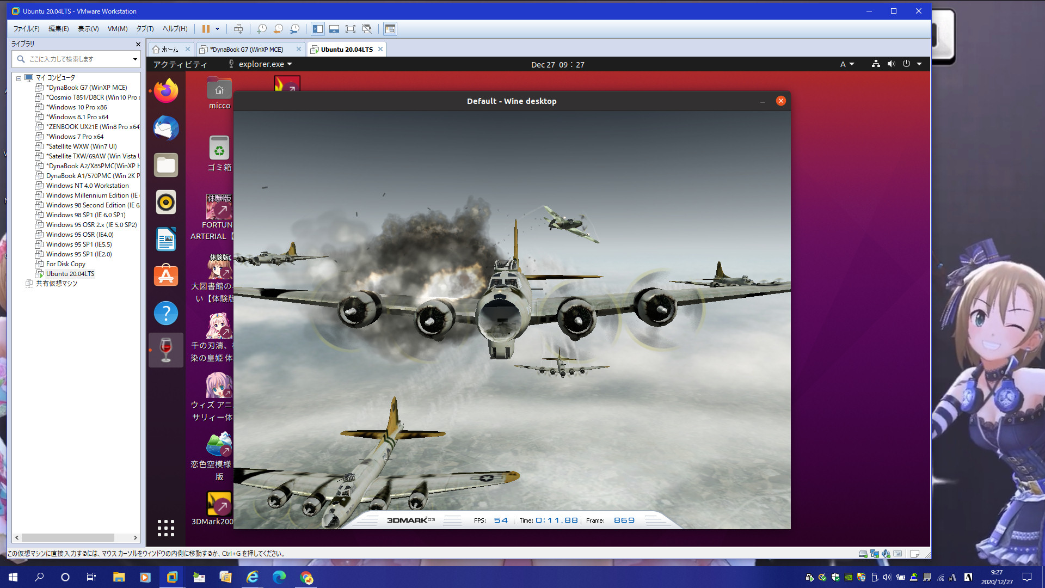Select 共有仮想マシン in library tree

point(56,284)
